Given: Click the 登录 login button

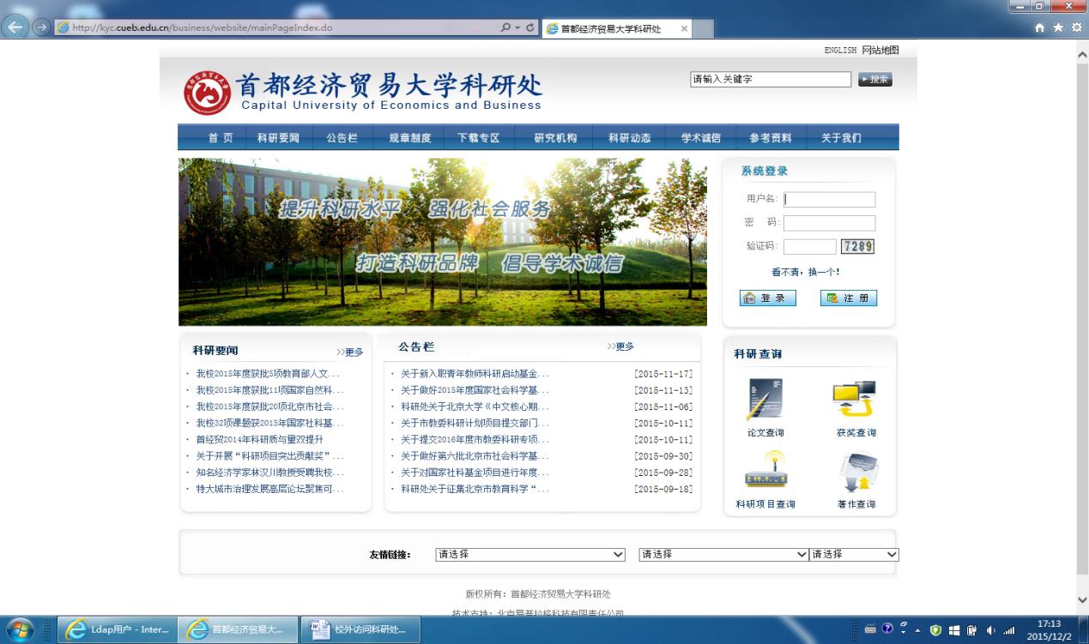Looking at the screenshot, I should click(767, 298).
